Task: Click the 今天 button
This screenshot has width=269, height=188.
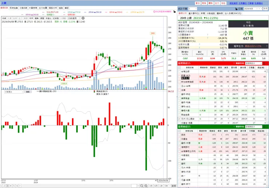Action: [266, 9]
